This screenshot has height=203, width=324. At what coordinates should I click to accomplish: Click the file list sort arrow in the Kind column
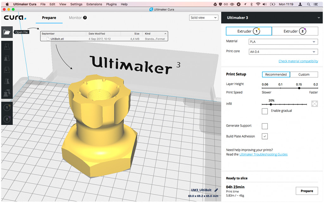pos(165,34)
